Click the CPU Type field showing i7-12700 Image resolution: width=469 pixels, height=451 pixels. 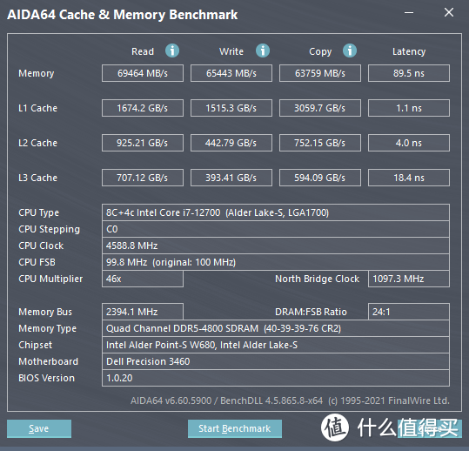(276, 212)
